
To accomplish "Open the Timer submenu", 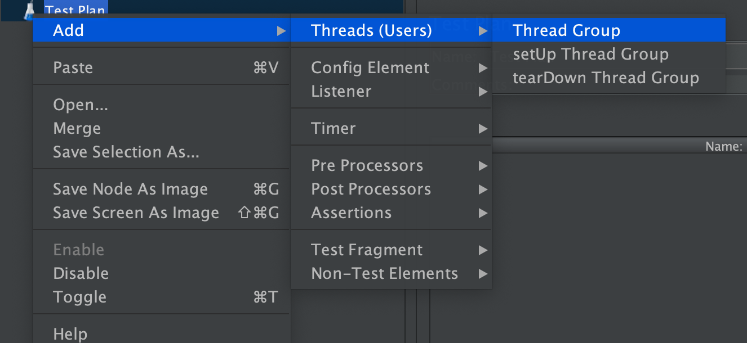I will coord(334,129).
